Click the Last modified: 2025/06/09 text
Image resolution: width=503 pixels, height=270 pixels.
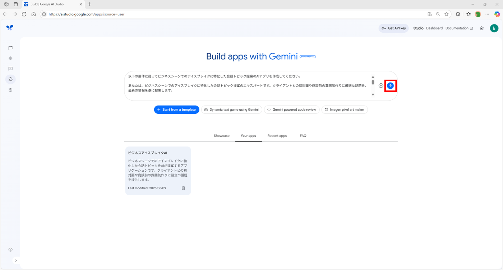click(147, 188)
